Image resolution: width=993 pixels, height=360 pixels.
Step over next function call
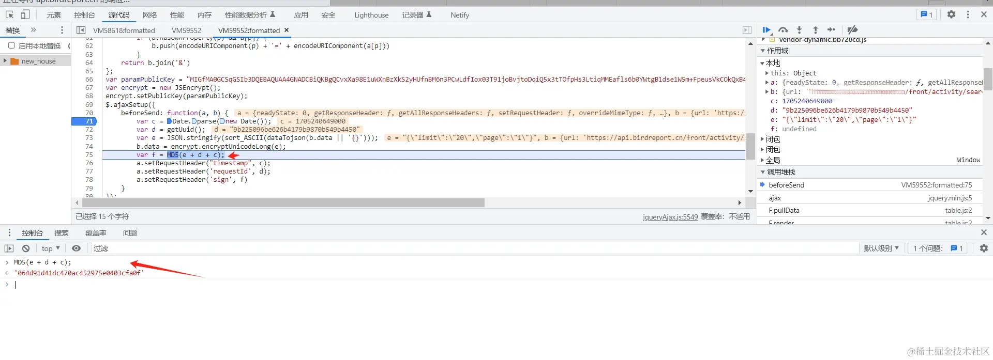(783, 30)
